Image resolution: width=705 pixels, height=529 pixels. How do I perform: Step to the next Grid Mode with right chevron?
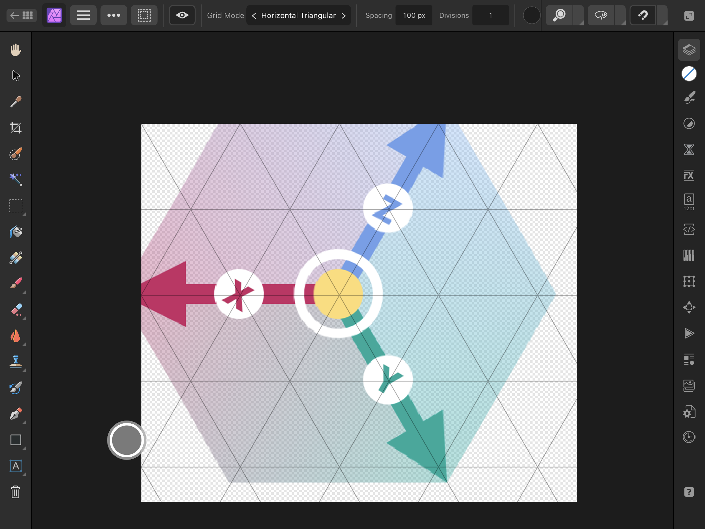pos(343,15)
